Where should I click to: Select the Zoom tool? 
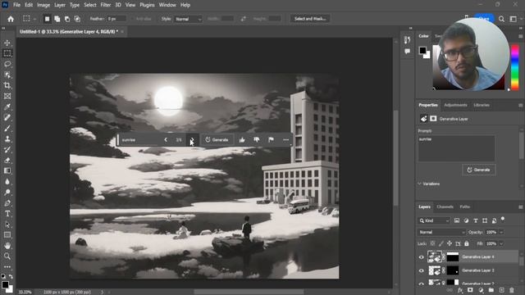[x=7, y=256]
